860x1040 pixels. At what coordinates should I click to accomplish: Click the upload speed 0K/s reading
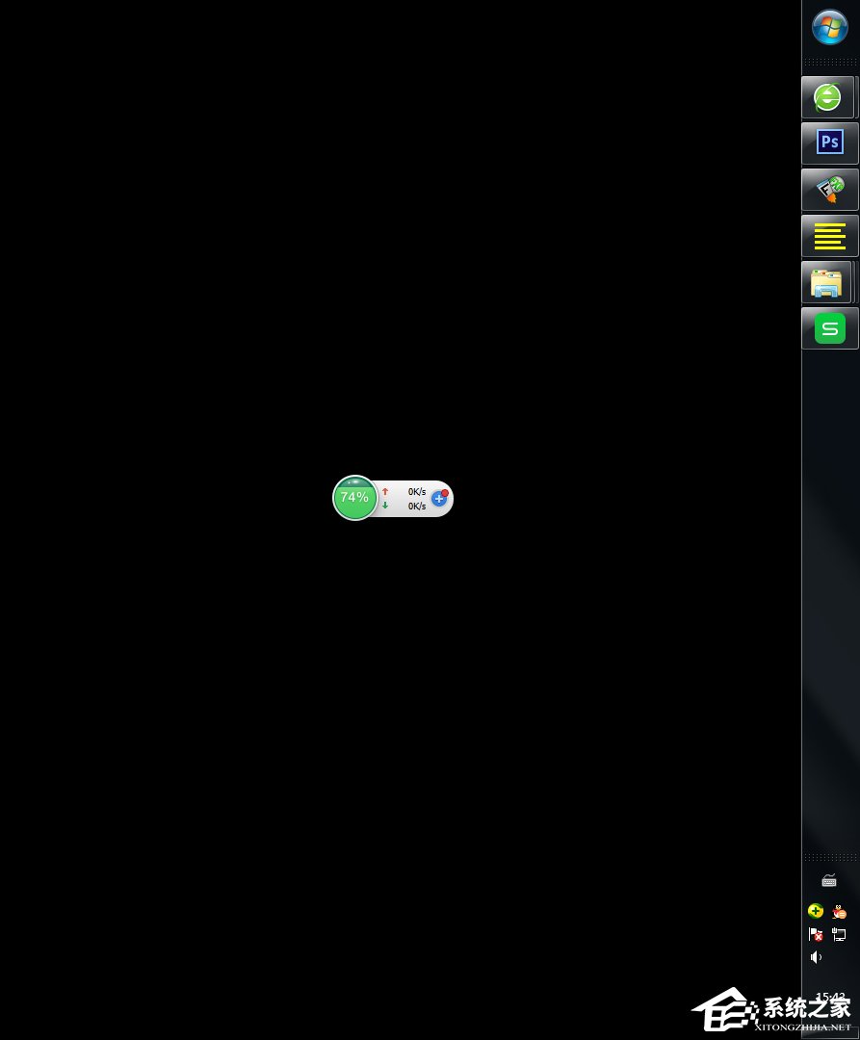point(417,491)
